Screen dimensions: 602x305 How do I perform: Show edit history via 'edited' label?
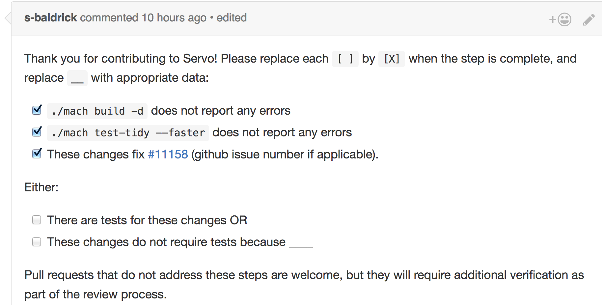pos(232,18)
